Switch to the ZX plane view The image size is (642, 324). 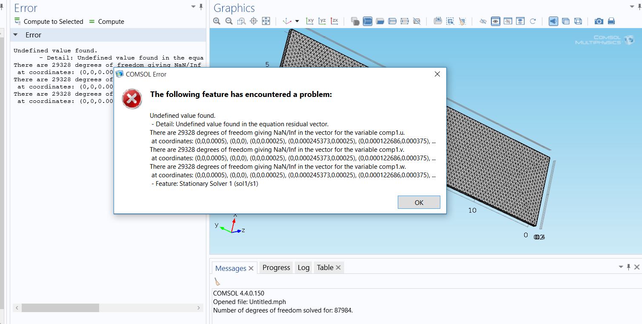tap(334, 21)
